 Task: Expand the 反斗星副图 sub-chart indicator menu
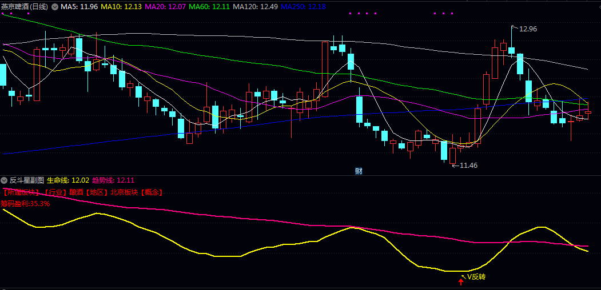click(x=5, y=180)
